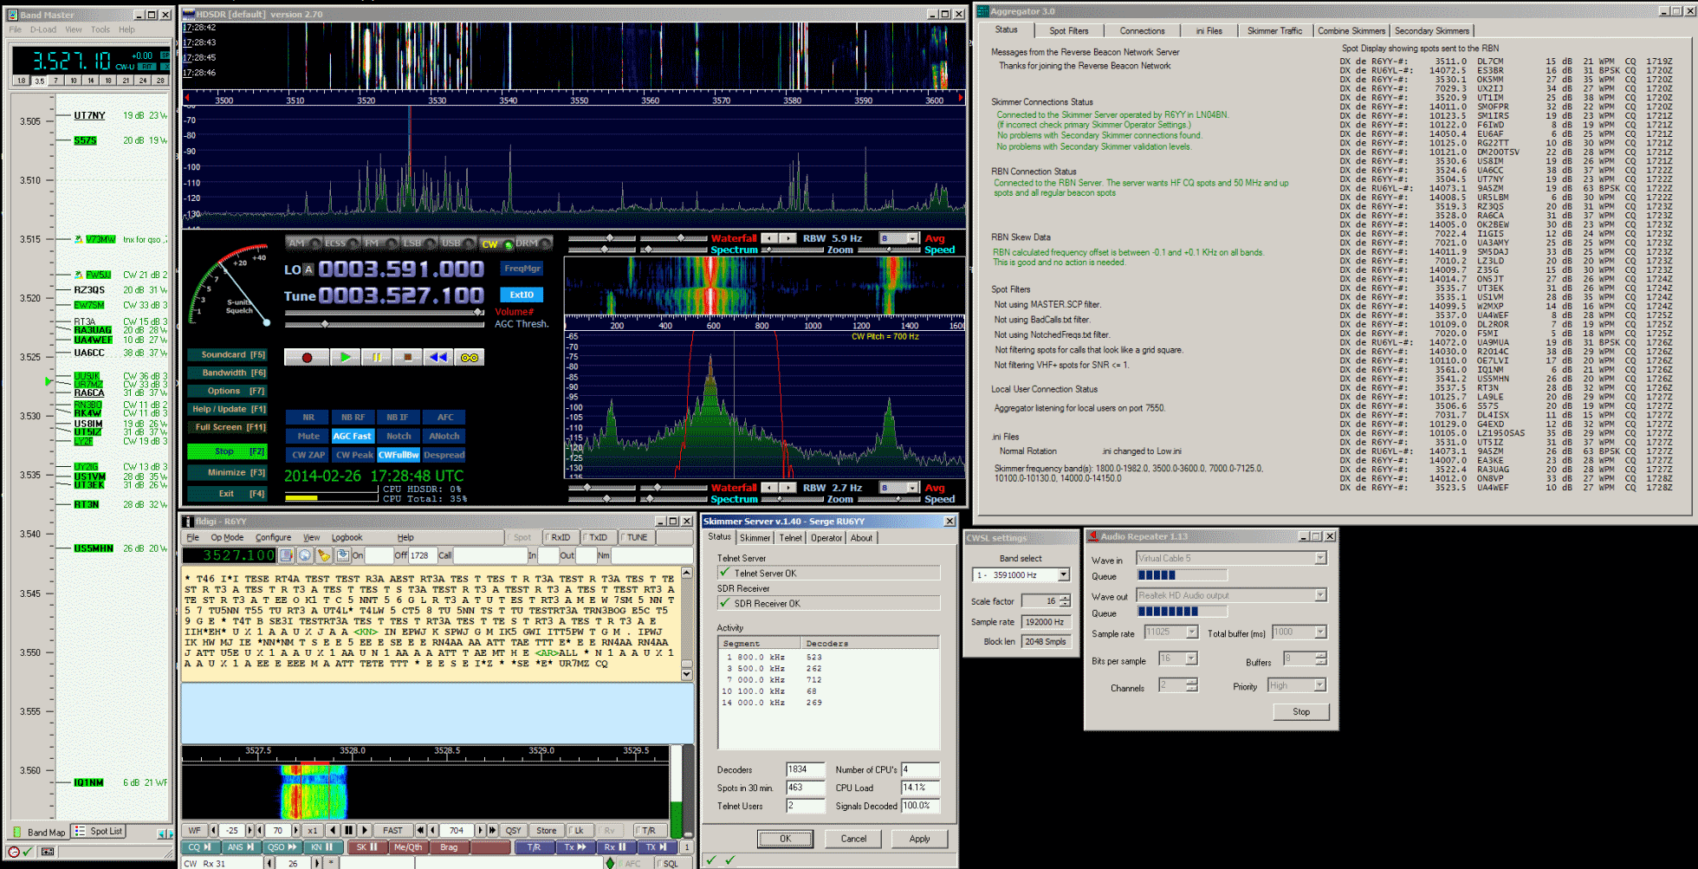Click the ANS macro button in fldigi
The image size is (1698, 869).
click(240, 846)
